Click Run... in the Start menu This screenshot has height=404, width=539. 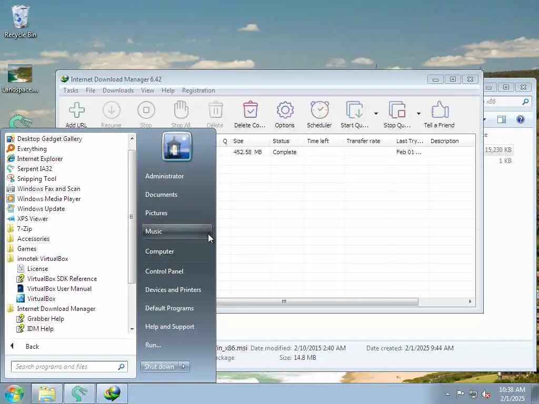177,345
